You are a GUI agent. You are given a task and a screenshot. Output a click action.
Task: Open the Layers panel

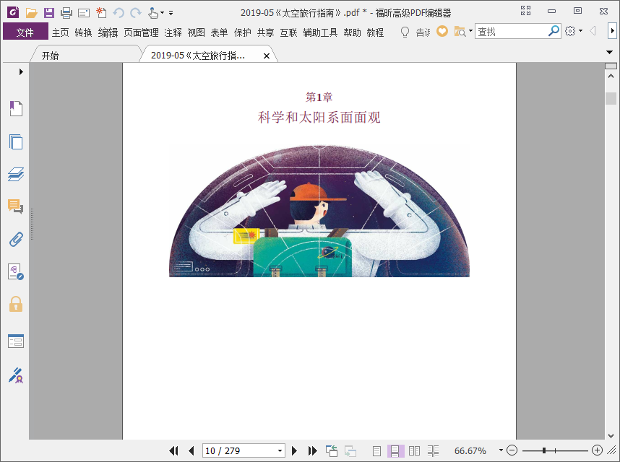click(x=16, y=174)
